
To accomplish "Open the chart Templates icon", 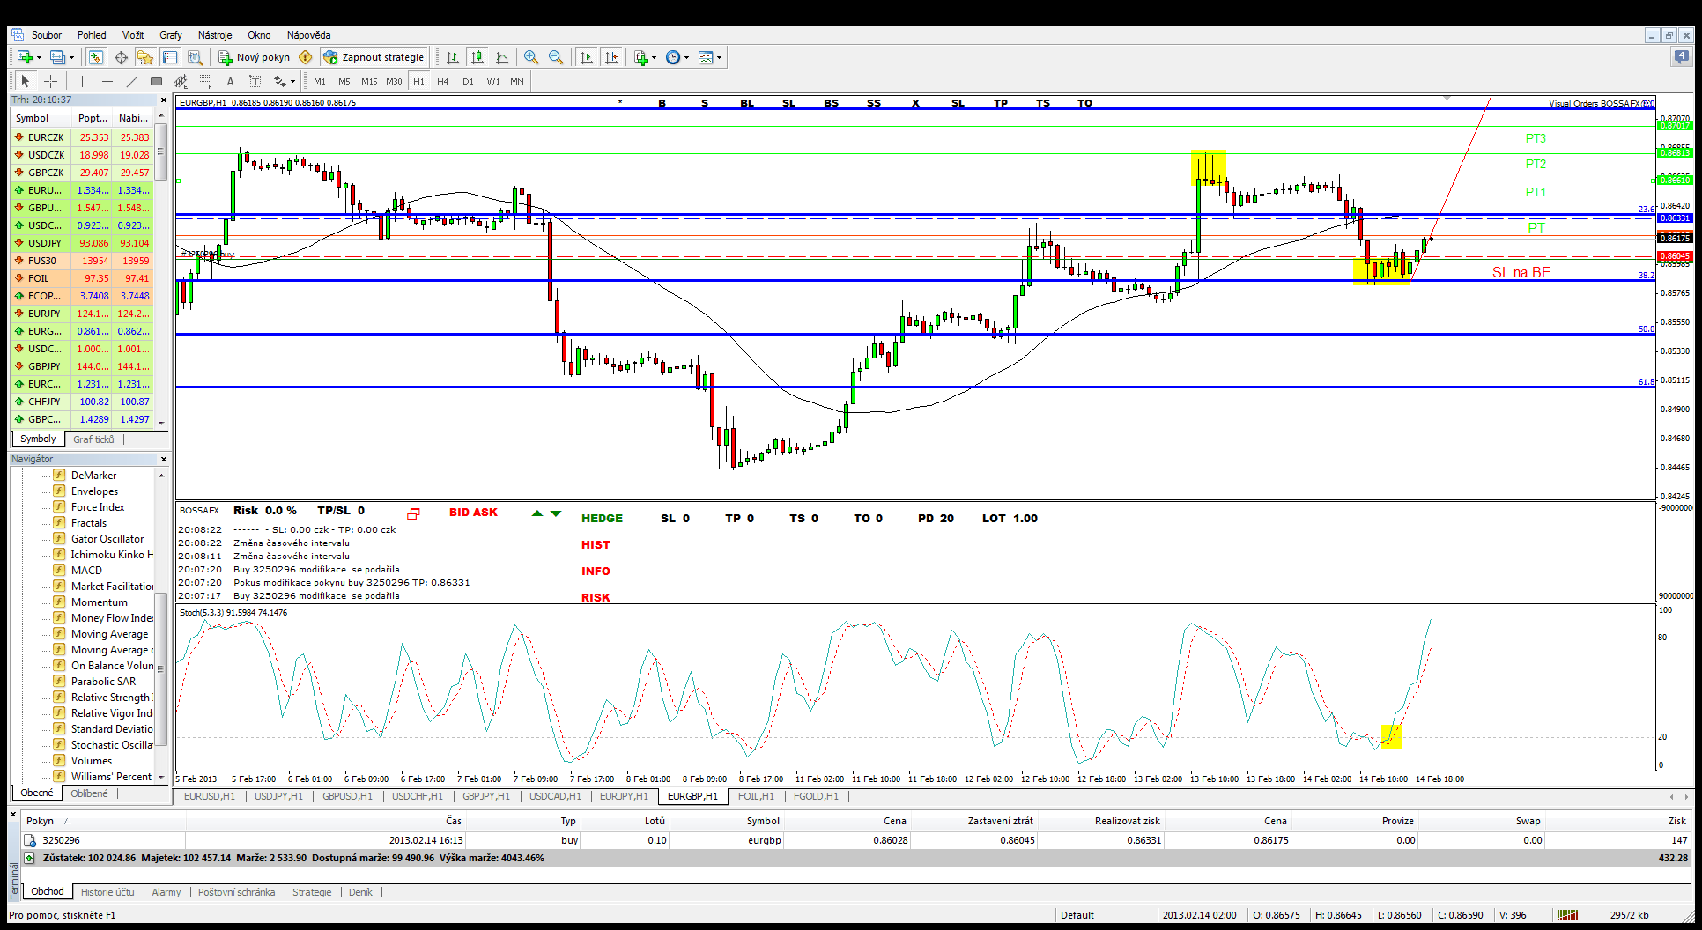I will pos(706,57).
